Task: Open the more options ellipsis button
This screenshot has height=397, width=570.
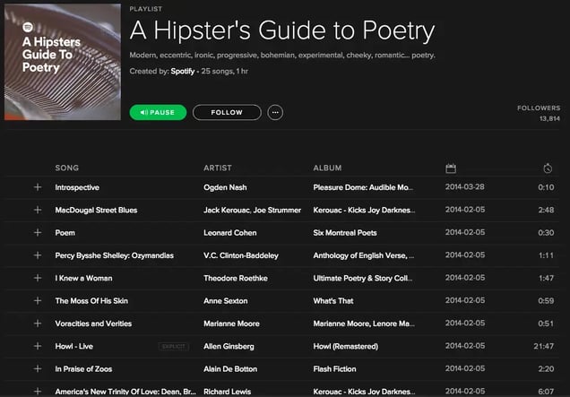Action: click(275, 112)
